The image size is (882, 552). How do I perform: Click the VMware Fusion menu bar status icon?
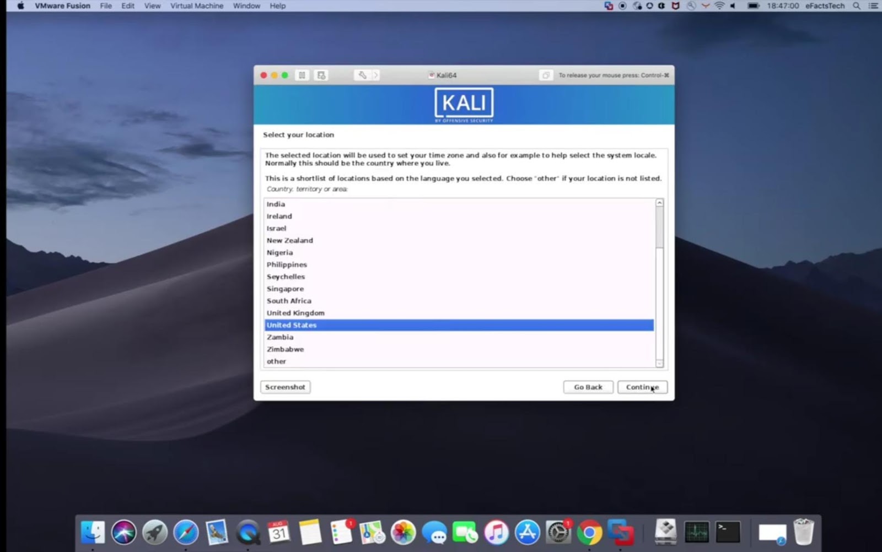[x=609, y=6]
